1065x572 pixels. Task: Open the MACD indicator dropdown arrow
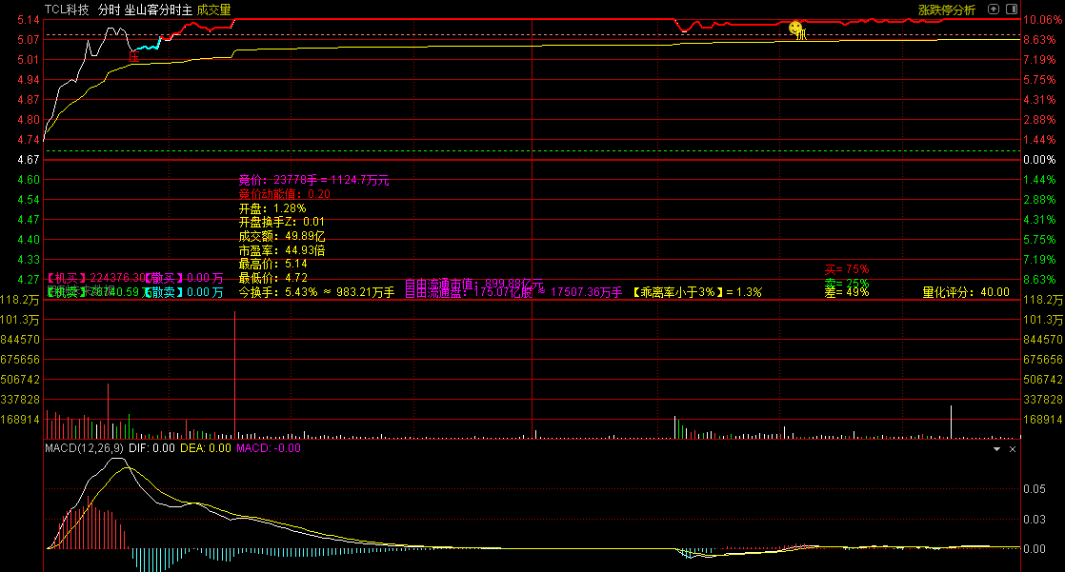996,449
